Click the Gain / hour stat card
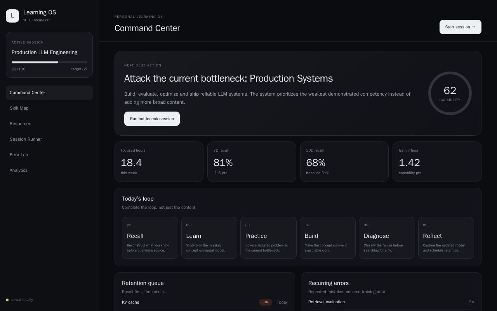Screen dimensions: 497x311 [x=437, y=162]
